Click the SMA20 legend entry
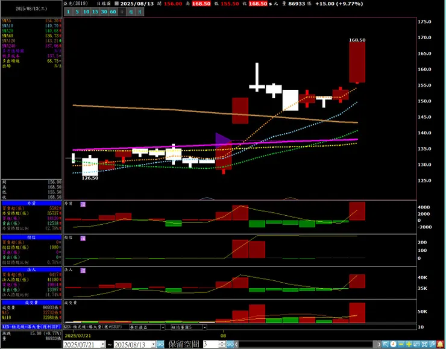The image size is (446, 349). (31, 31)
